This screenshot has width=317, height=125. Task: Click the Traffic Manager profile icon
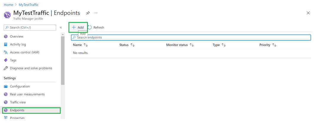[x=7, y=15]
